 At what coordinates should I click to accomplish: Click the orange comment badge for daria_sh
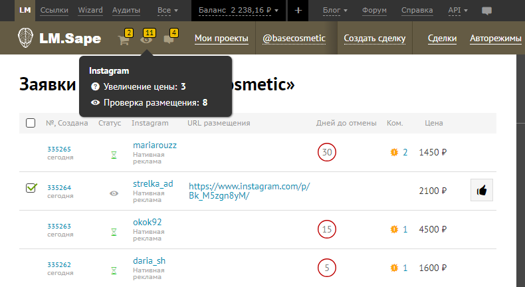(394, 268)
